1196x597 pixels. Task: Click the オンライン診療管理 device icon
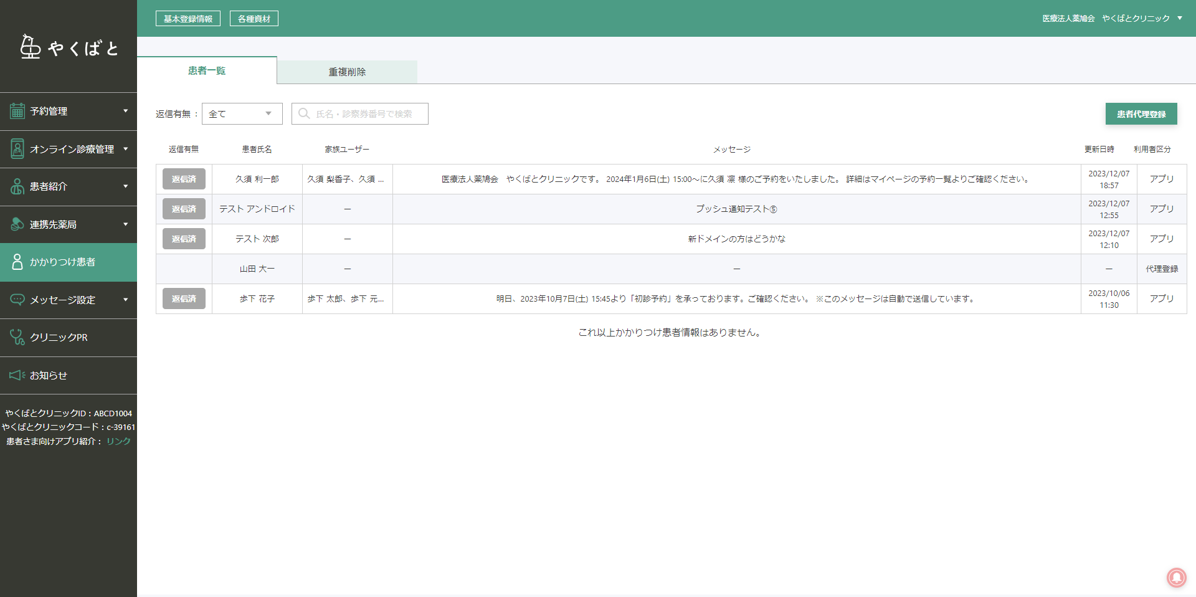pos(17,149)
